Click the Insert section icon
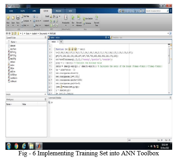 tap(51, 16)
